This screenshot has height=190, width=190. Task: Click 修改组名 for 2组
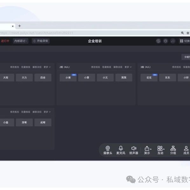[96, 67]
